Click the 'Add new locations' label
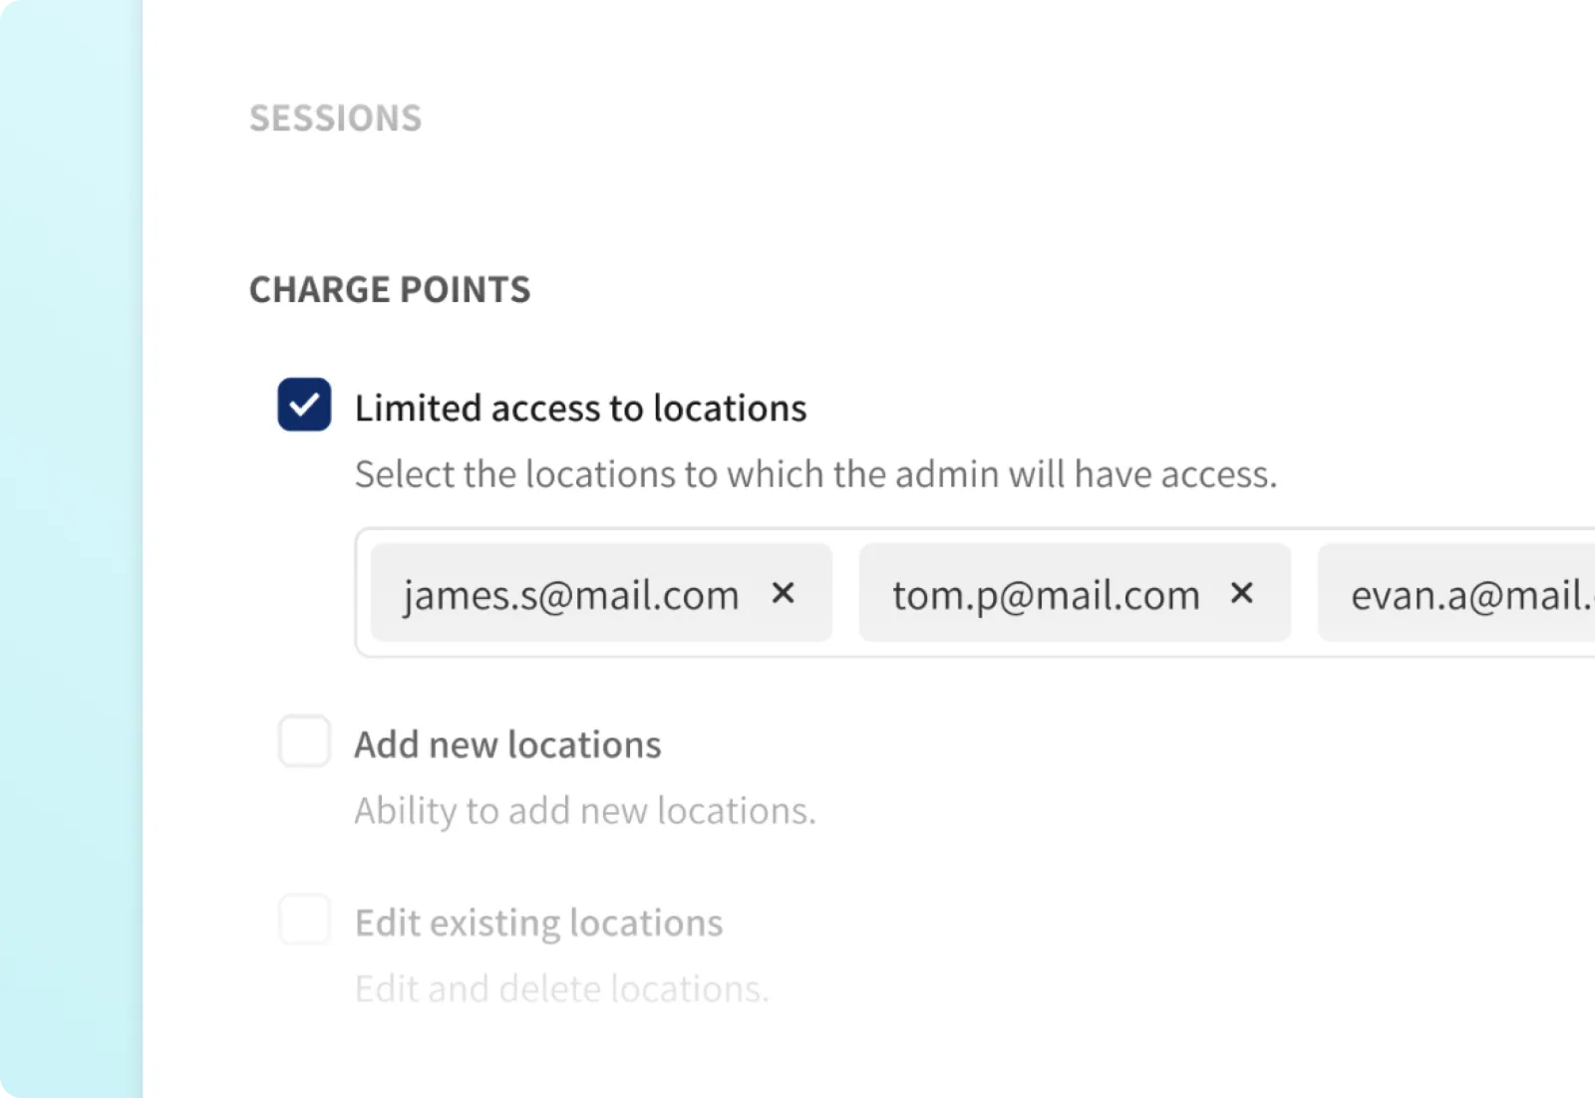1595x1098 pixels. pyautogui.click(x=507, y=745)
